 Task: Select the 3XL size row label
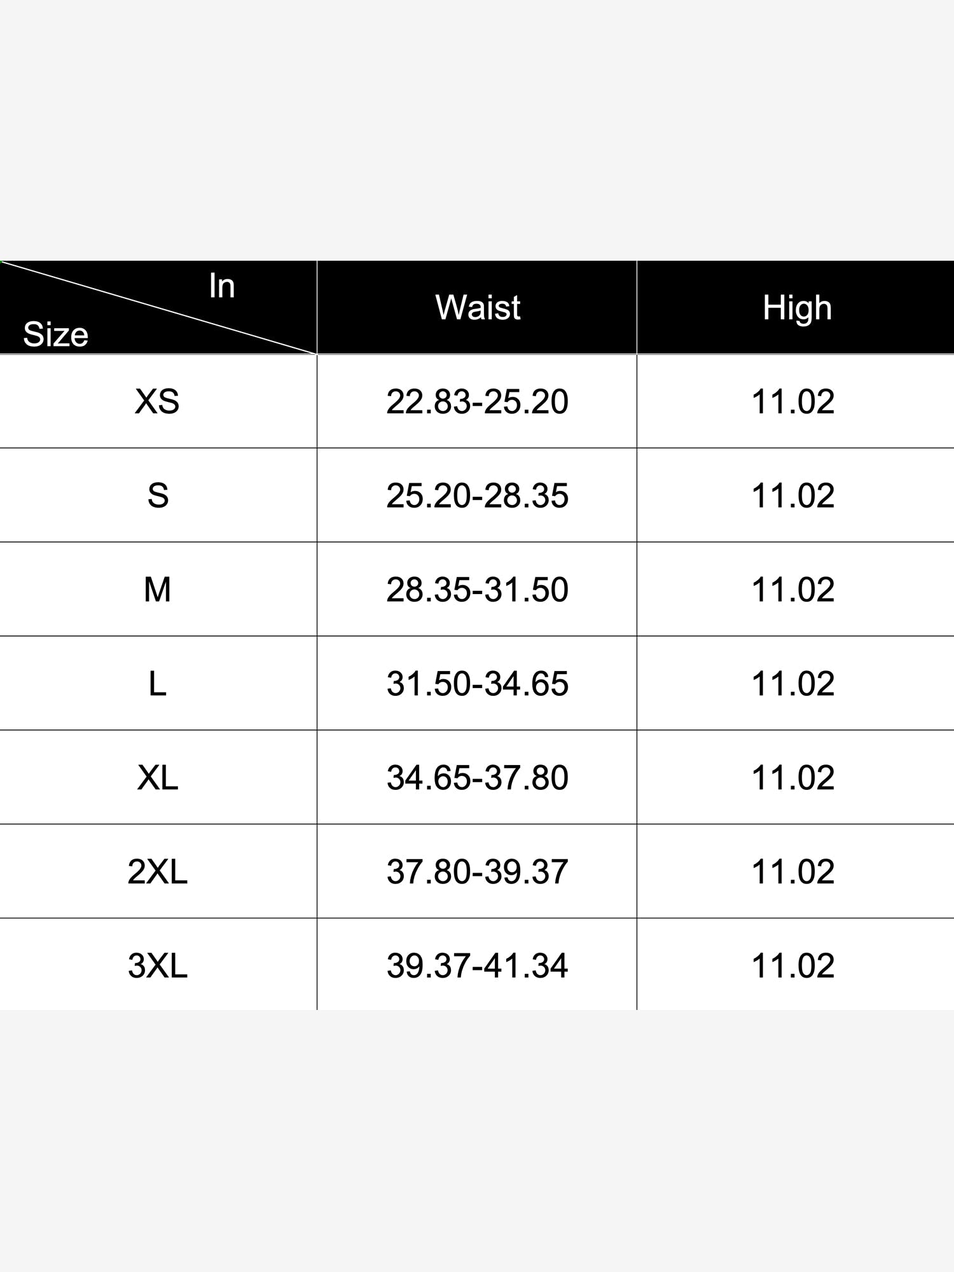click(x=157, y=965)
